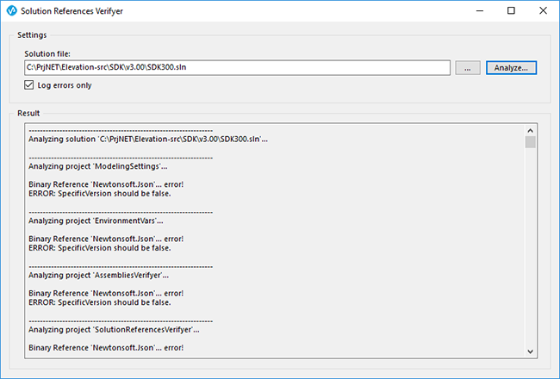Image resolution: width=560 pixels, height=379 pixels.
Task: Click the SpecificVersion error line under ModelingSettings
Action: coord(100,194)
